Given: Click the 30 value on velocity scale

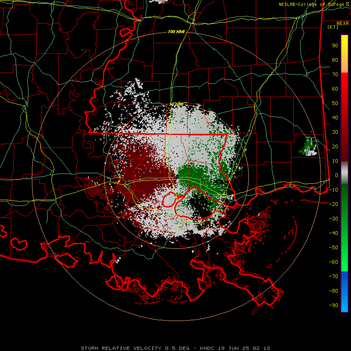Looking at the screenshot, I should pos(335,132).
